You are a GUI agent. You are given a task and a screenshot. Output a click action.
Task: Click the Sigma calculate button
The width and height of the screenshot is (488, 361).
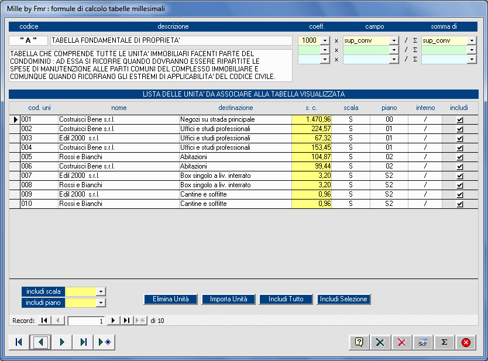[445, 342]
